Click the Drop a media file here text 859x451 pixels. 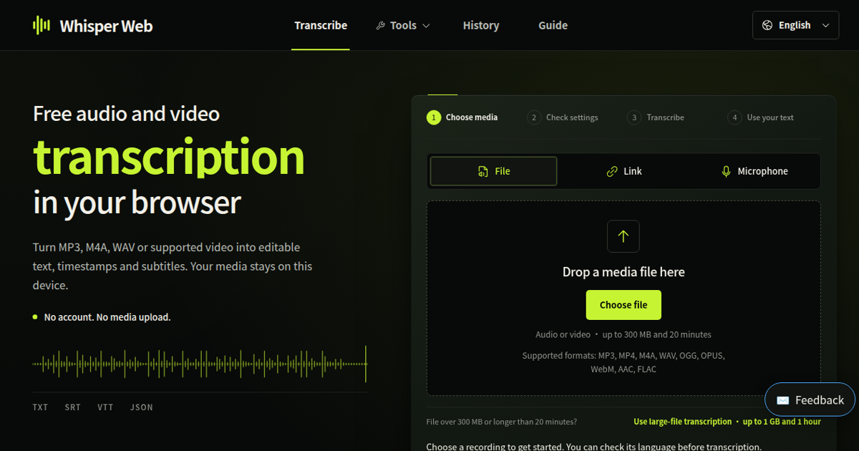coord(623,272)
